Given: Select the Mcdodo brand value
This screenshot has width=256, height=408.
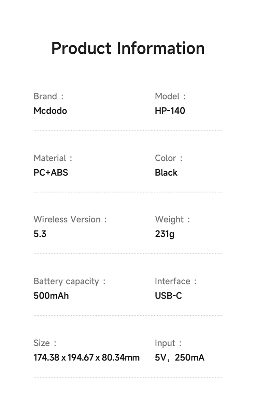Looking at the screenshot, I should click(50, 111).
